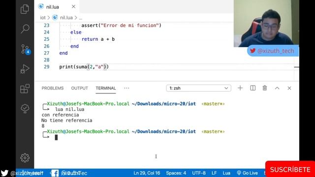The width and height of the screenshot is (315, 177).
Task: Click the print(suma(2,"a")) code line
Action: [84, 67]
